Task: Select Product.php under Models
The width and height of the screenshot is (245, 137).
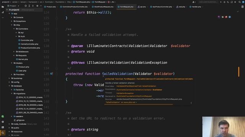Action: pos(23,67)
